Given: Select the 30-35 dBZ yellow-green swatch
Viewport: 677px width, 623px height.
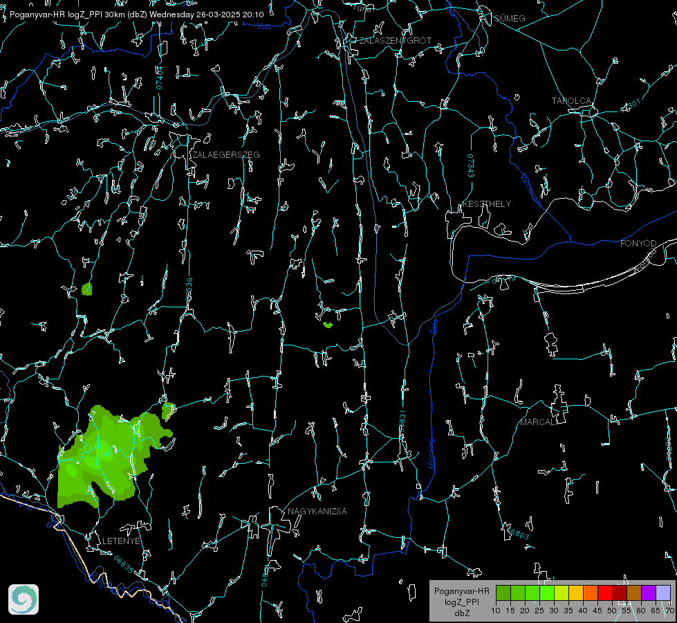Looking at the screenshot, I should coord(562,593).
